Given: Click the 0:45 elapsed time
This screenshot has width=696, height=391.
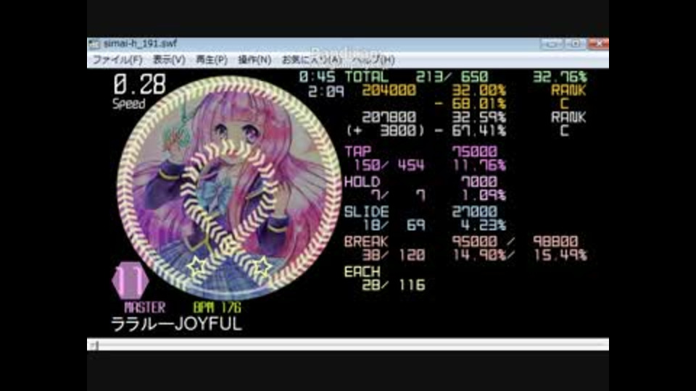Looking at the screenshot, I should (318, 77).
